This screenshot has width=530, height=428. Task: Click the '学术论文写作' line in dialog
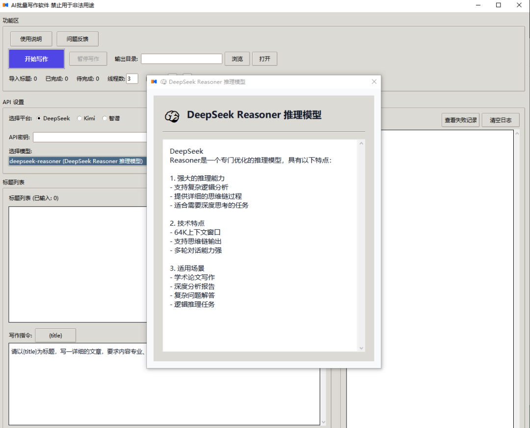192,277
